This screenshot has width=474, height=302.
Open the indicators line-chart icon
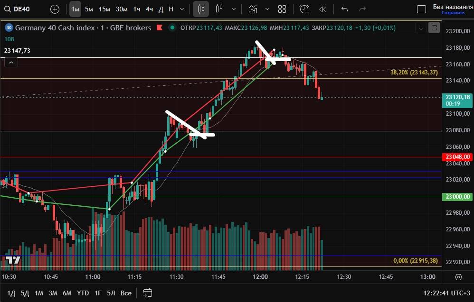(x=253, y=9)
